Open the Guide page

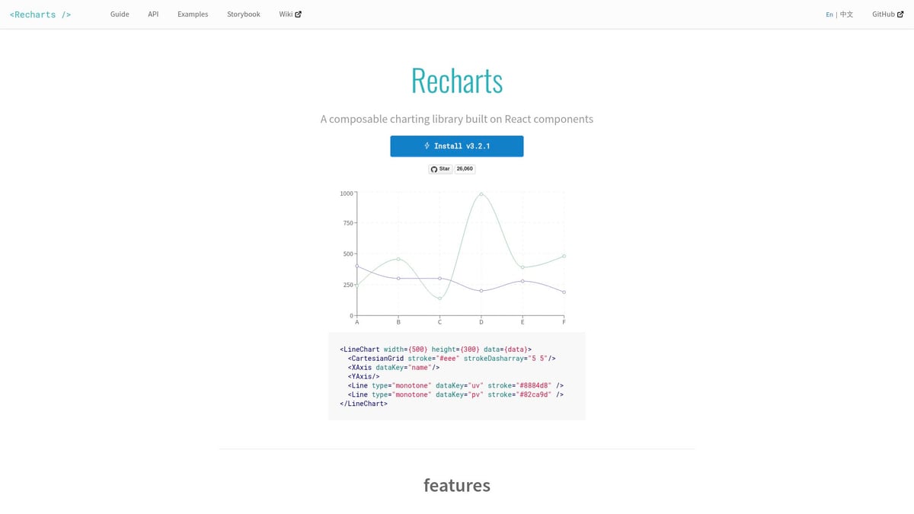[120, 14]
